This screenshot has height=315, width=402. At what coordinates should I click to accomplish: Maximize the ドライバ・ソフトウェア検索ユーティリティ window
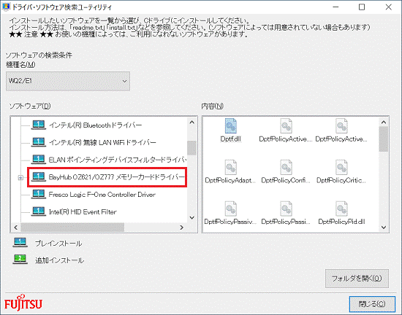coord(362,7)
